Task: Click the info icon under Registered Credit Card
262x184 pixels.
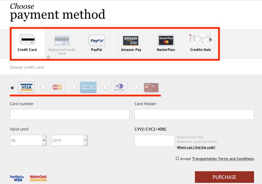Action: click(x=48, y=57)
